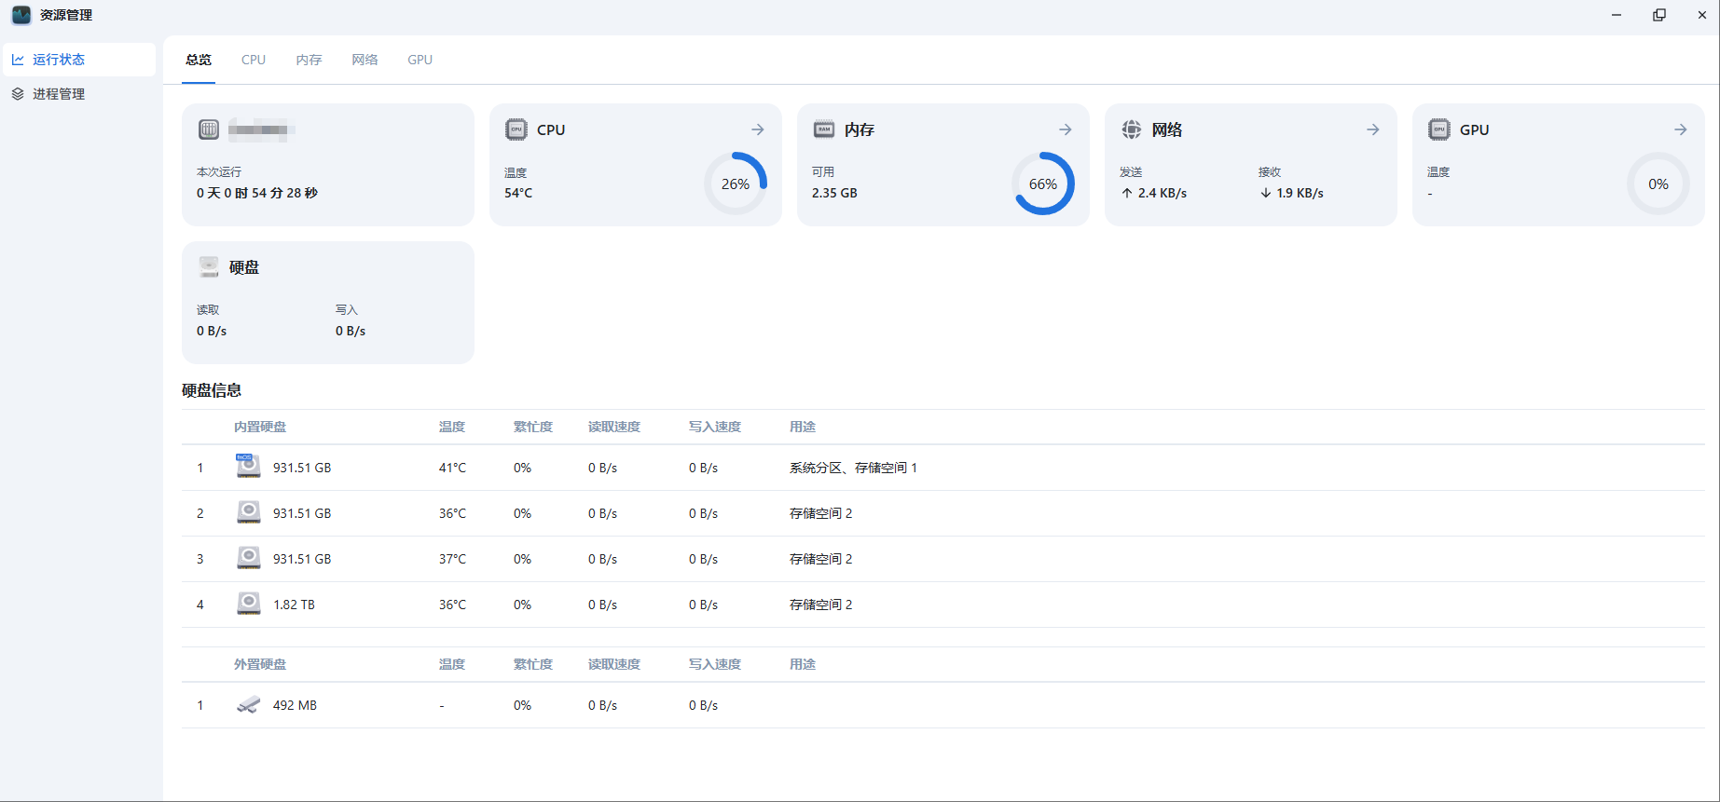Viewport: 1720px width, 802px height.
Task: Click the disk icon of internal disk 3
Action: tap(249, 558)
